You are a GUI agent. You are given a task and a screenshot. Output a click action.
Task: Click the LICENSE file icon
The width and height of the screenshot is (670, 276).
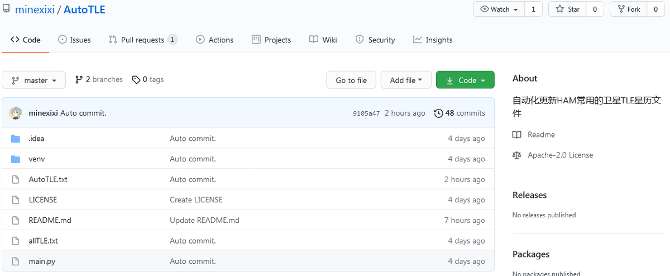point(16,200)
